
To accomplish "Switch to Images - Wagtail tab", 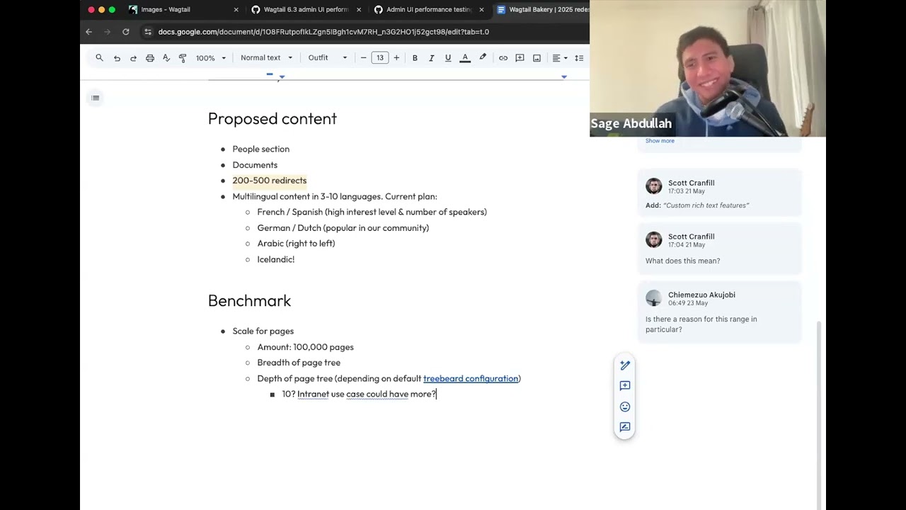I will pyautogui.click(x=183, y=10).
